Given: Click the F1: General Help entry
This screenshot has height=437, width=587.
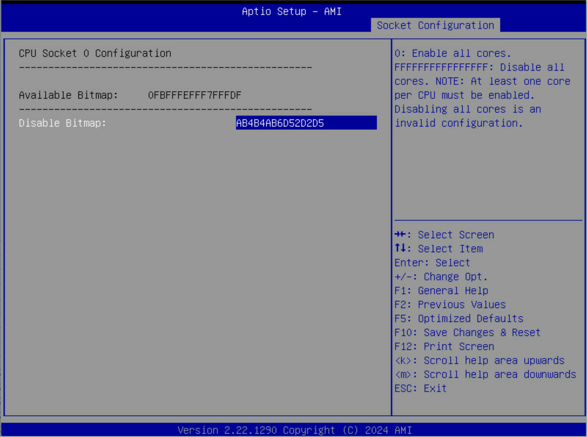Looking at the screenshot, I should point(441,291).
